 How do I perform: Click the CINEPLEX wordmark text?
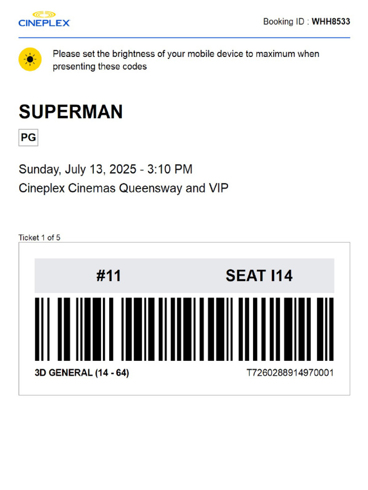[44, 22]
